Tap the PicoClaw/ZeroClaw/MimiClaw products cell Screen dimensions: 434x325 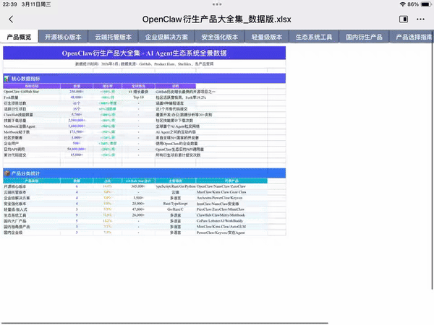click(x=231, y=209)
